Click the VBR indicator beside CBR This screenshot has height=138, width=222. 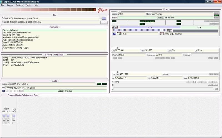tap(104, 84)
